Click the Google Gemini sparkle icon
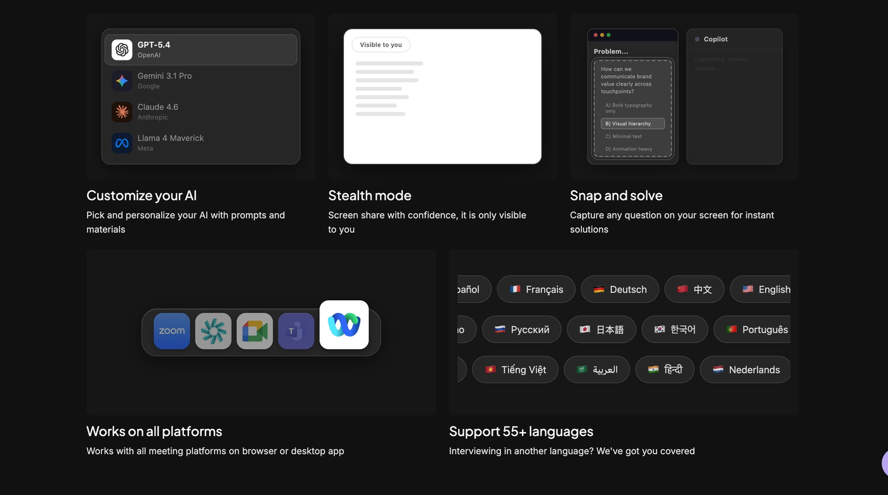This screenshot has height=495, width=888. (122, 81)
